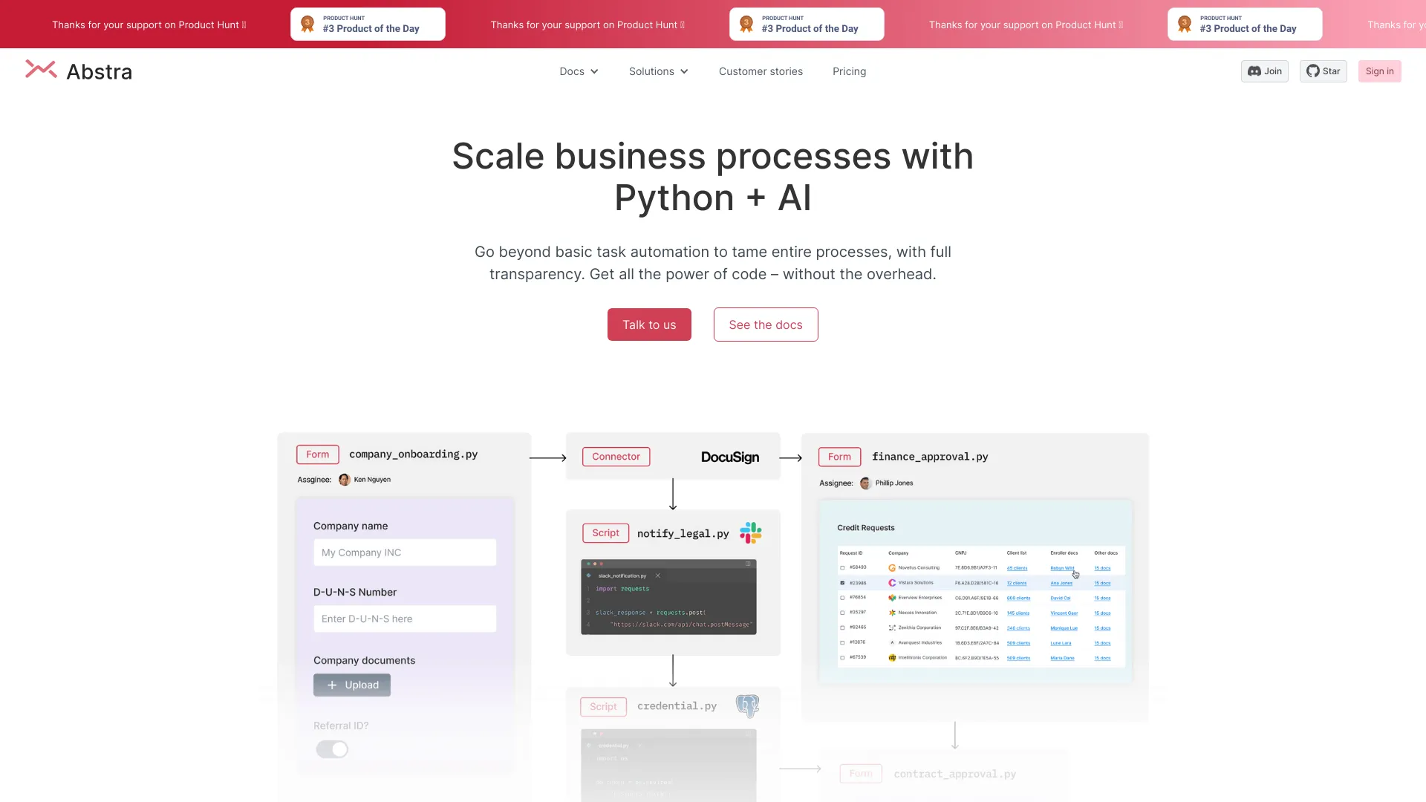Click the Form tag icon on finance_approval.py
The image size is (1426, 802).
click(840, 457)
